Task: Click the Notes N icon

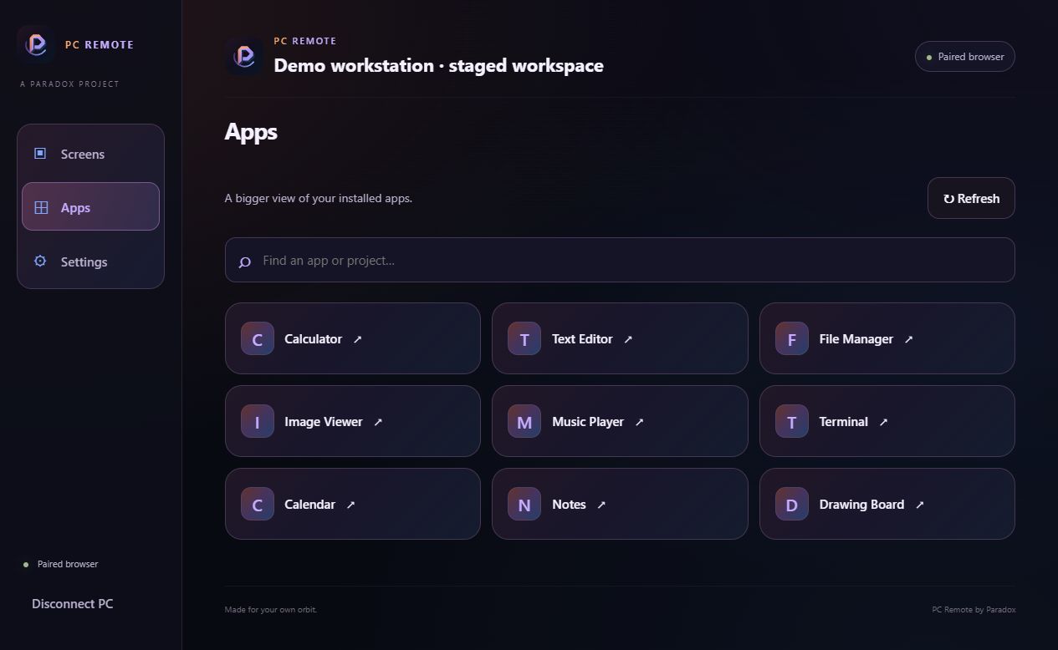Action: tap(524, 505)
